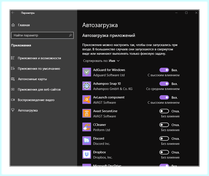
Task: Click the Avast SecureLine name text
Action: point(105,111)
